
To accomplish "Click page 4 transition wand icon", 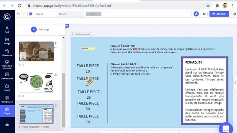I will [x=56, y=75].
